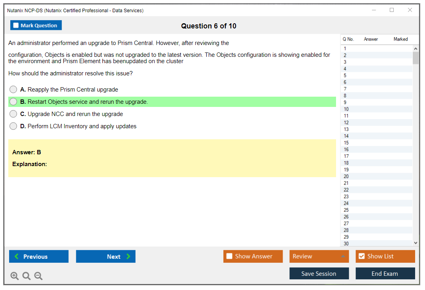
Task: Go to the Previous question
Action: point(39,256)
